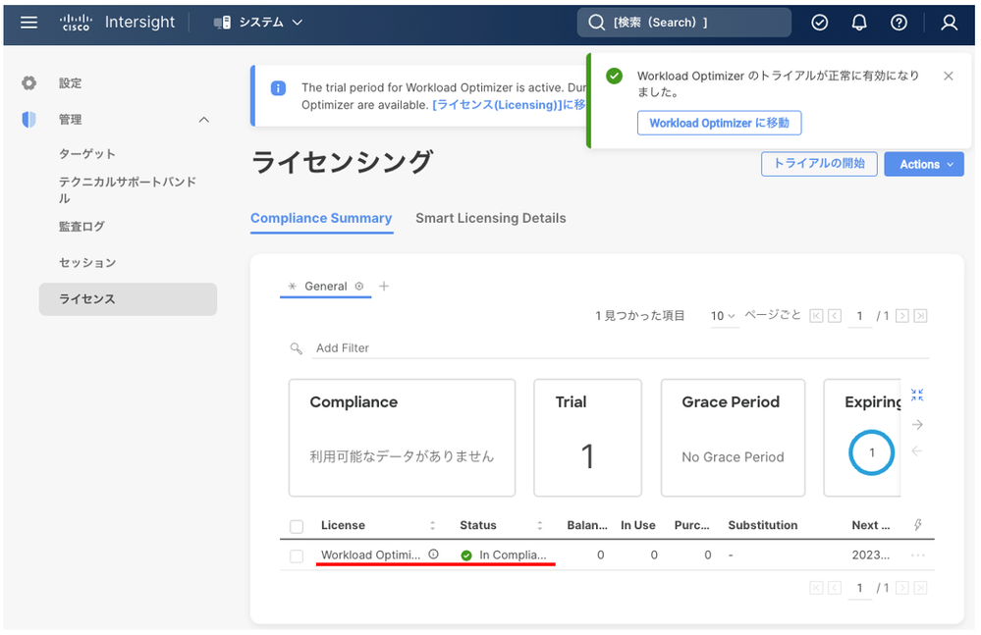Go to previous page, bottom pagination
The image size is (981, 635).
click(x=835, y=588)
